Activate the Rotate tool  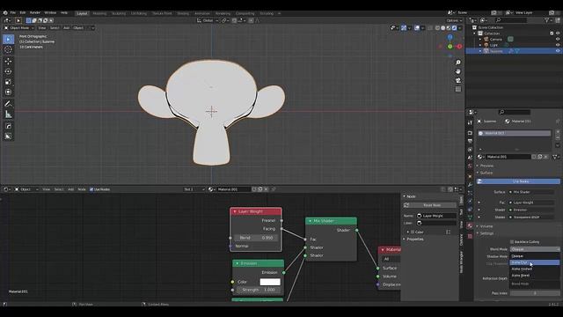pos(8,71)
